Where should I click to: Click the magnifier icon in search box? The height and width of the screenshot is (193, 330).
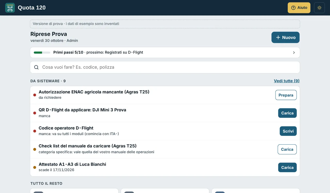click(36, 67)
